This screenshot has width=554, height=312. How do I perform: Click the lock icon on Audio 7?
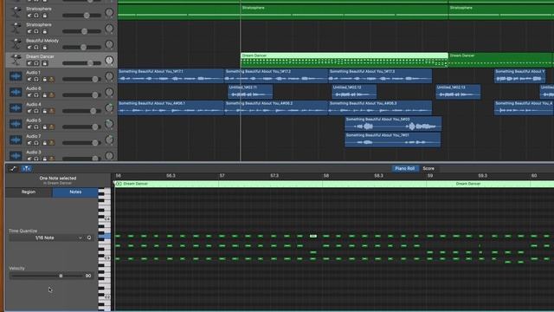pos(45,143)
